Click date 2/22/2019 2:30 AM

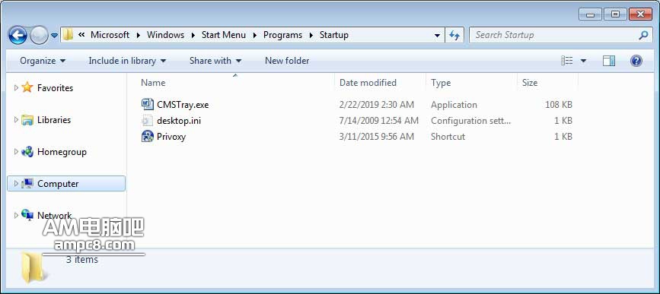[x=377, y=105]
